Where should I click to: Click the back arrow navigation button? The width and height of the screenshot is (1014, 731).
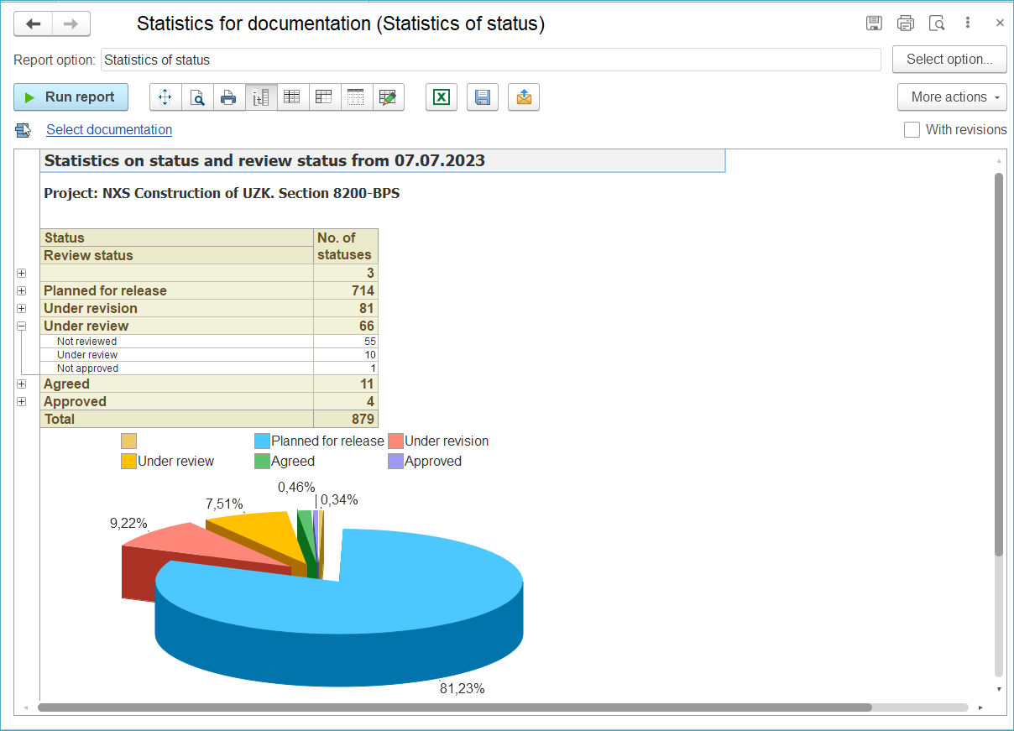tap(34, 24)
